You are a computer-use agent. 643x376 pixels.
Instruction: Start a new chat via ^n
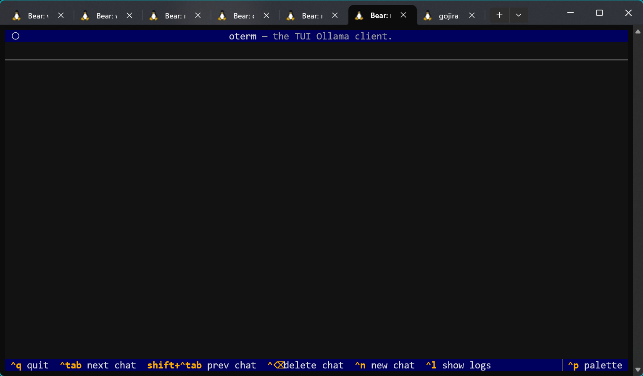[385, 365]
